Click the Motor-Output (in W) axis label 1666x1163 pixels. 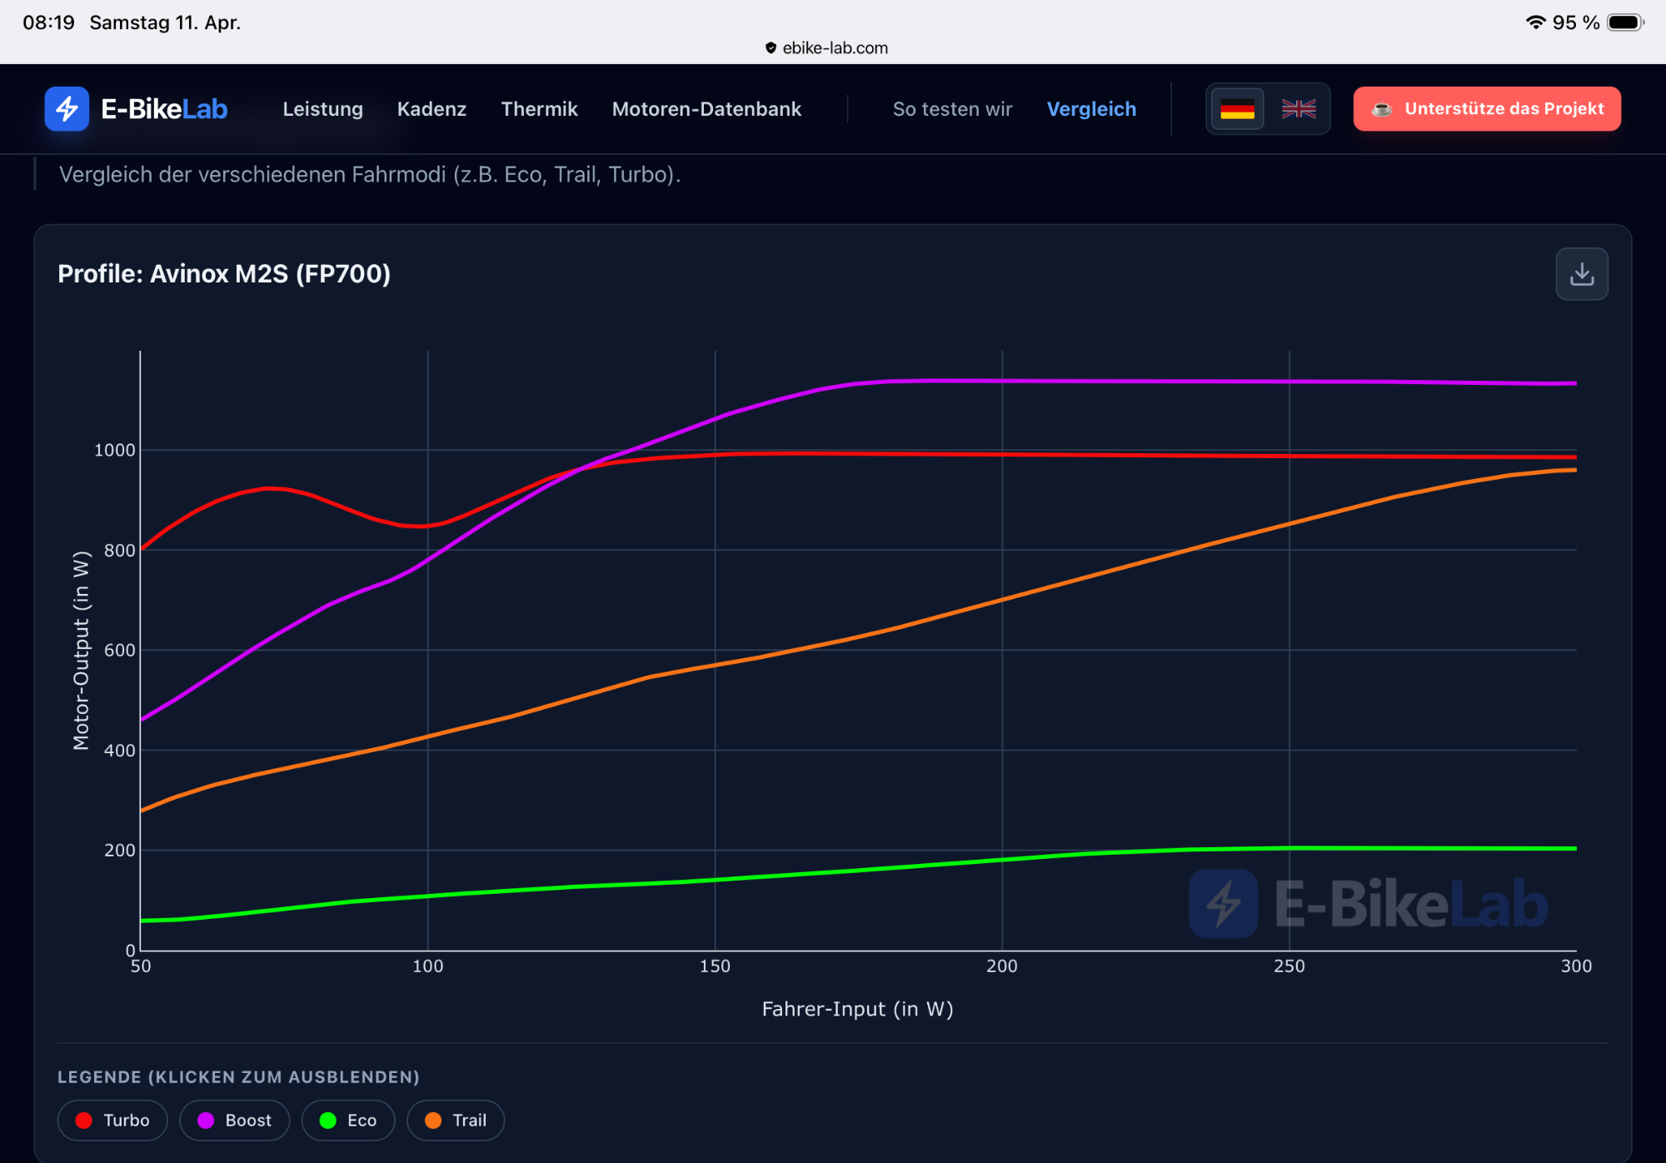(x=81, y=651)
